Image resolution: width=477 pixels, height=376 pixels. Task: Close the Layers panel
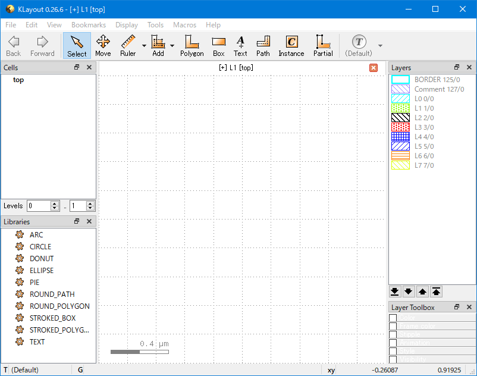point(469,67)
